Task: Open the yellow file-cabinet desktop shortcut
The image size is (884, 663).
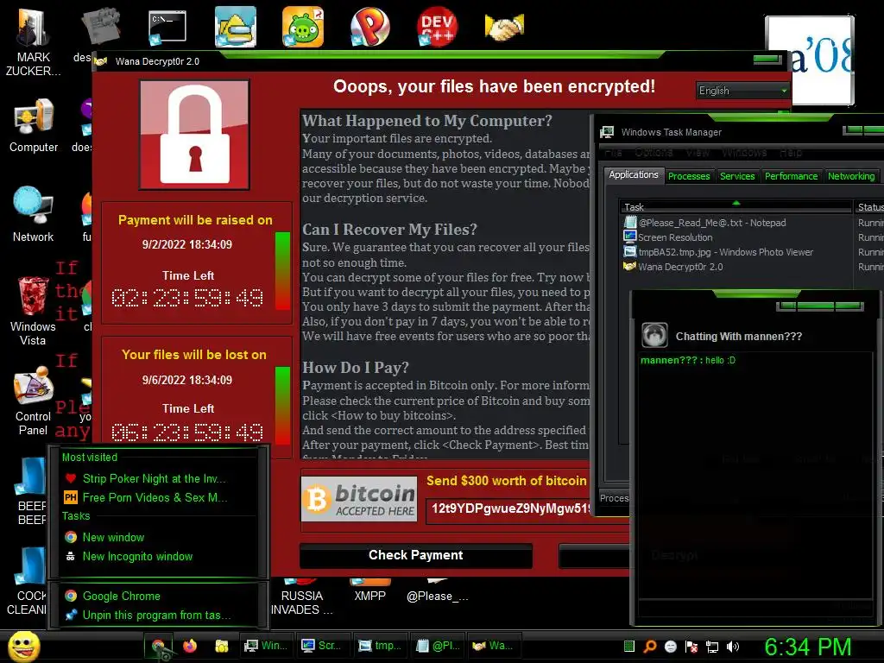Action: coord(235,27)
